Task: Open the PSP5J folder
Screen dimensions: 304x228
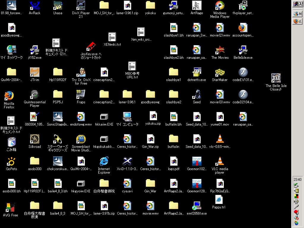Action: pos(58,97)
